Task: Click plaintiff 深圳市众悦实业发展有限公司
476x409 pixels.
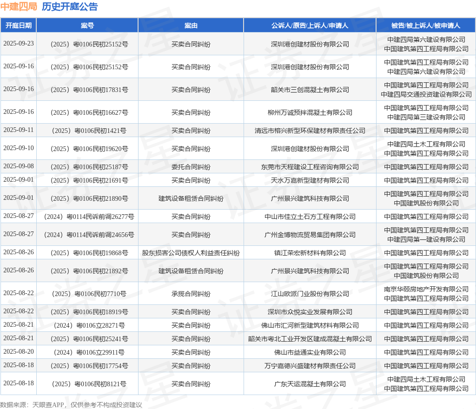Action: tap(310, 312)
